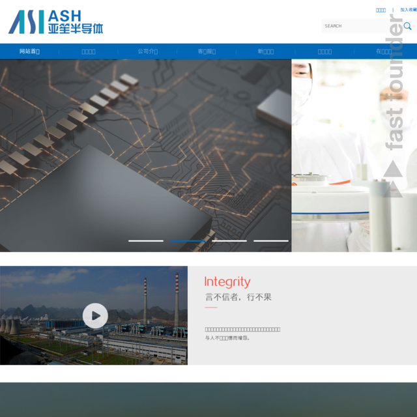Open the nav item starting with 客
Viewport: 417px width, 417px height.
point(207,51)
